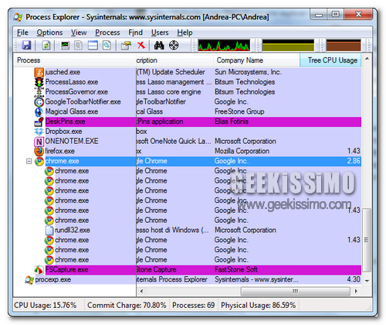
Task: Sort by the Company Name column header
Action: (x=256, y=60)
